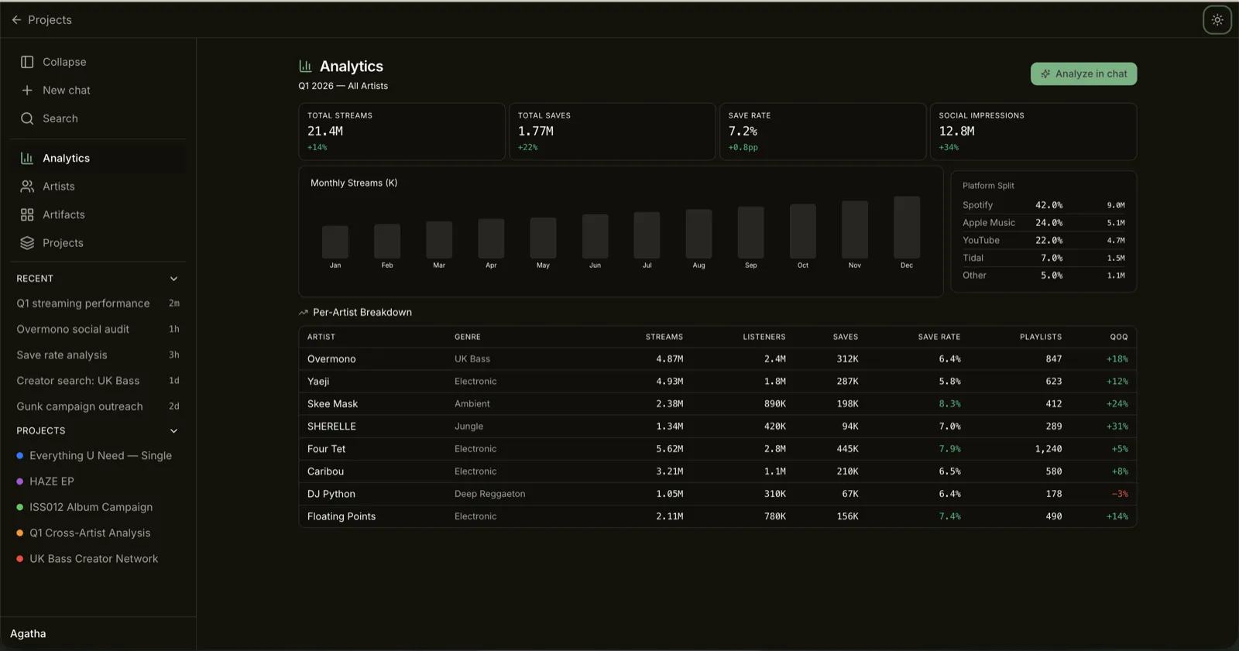Click the blue dot for Everything U Need
The image size is (1239, 651).
20,456
